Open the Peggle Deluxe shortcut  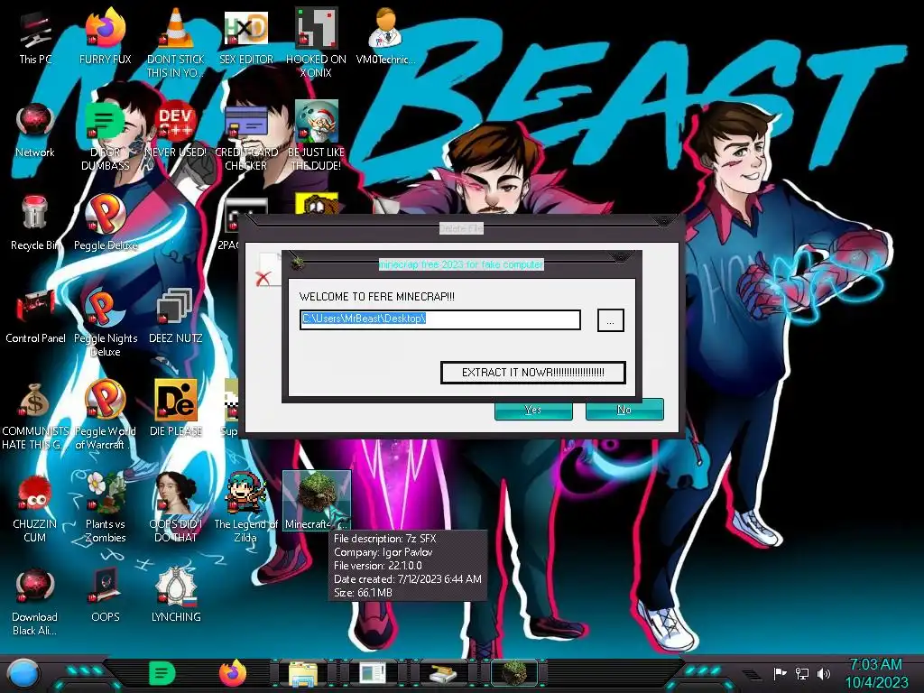106,223
